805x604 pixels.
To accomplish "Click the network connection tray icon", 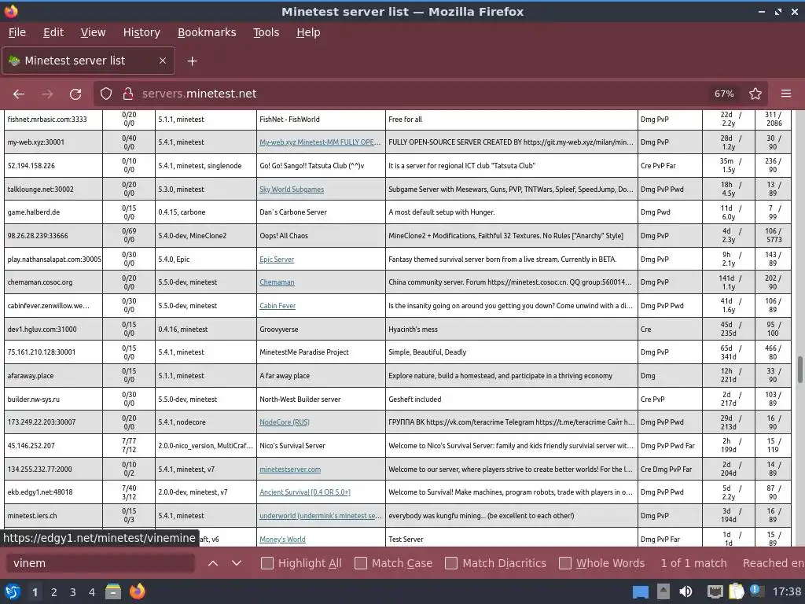I will [715, 591].
